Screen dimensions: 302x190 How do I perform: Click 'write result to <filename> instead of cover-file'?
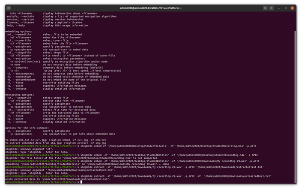79,55
